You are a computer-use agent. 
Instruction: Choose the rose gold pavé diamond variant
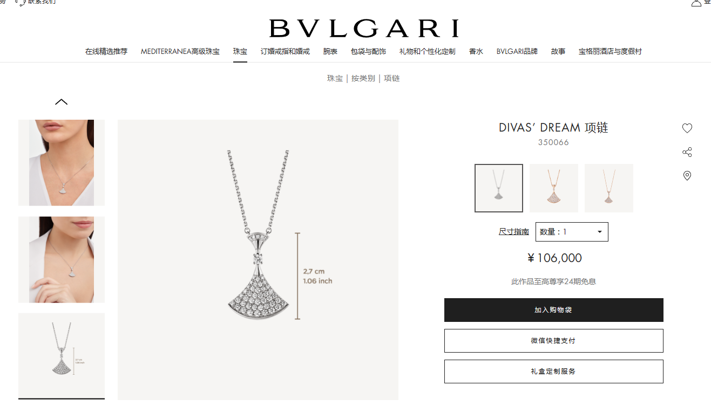coord(554,188)
